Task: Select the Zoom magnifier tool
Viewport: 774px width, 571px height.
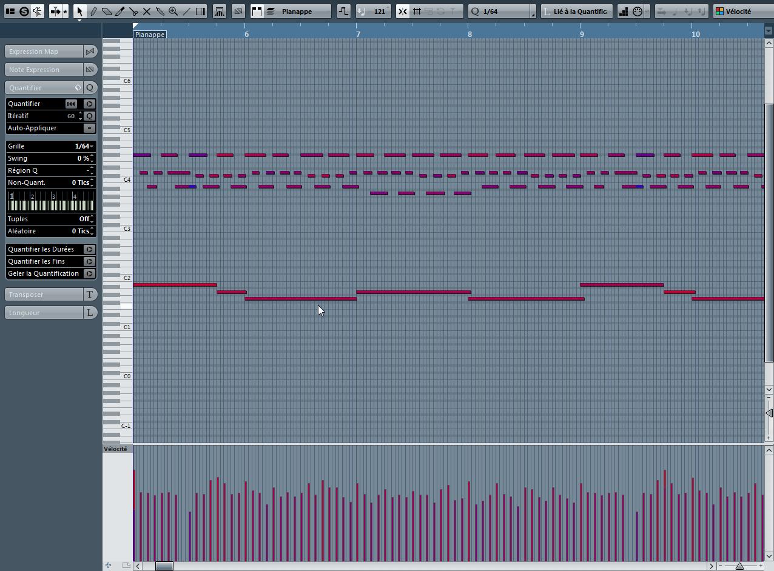Action: 173,11
